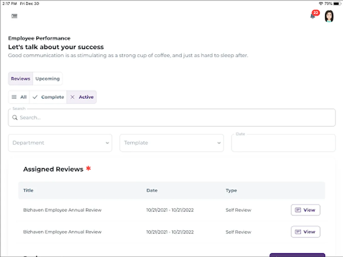Click the Title column header

[28, 190]
